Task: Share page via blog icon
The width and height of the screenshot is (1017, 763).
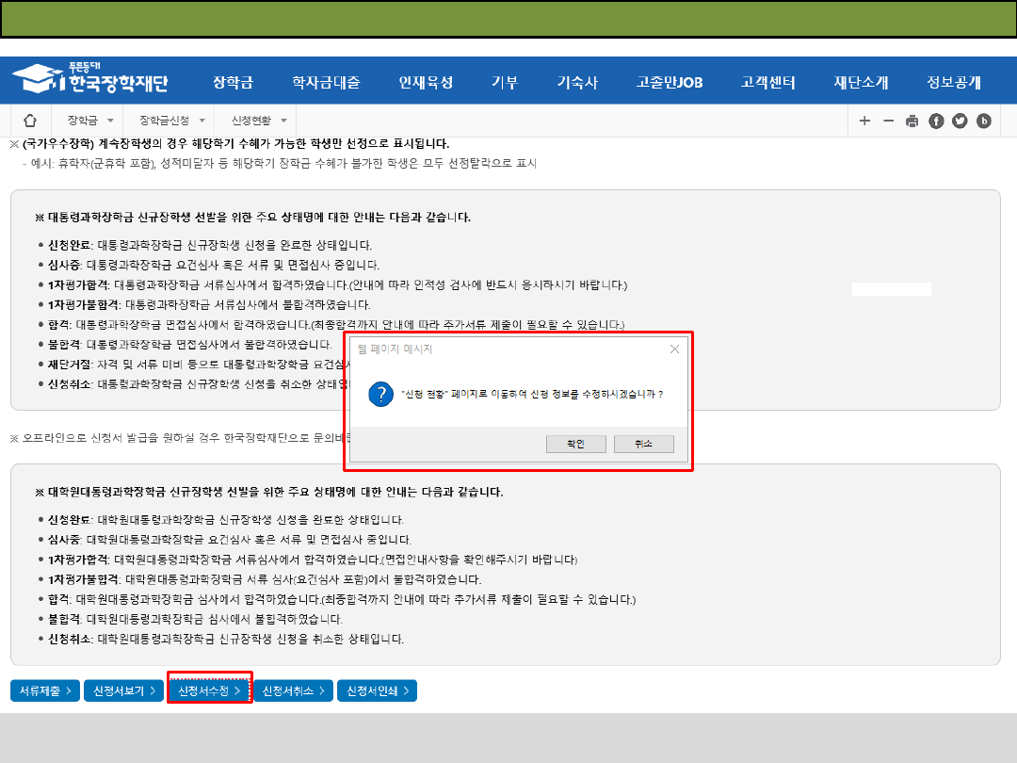Action: pos(984,121)
